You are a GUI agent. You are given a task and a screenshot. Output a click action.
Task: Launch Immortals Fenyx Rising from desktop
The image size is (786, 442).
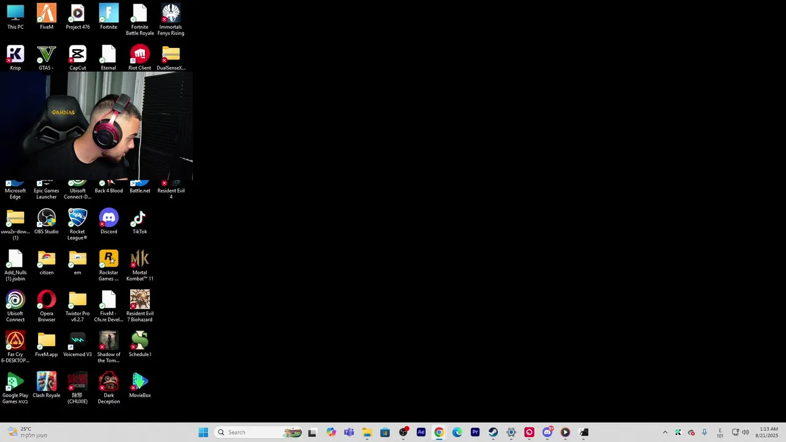[x=171, y=20]
